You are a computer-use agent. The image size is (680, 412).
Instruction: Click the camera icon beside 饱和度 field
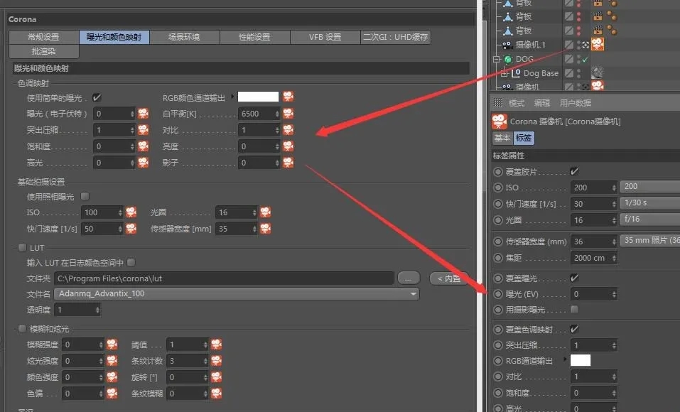pos(143,146)
